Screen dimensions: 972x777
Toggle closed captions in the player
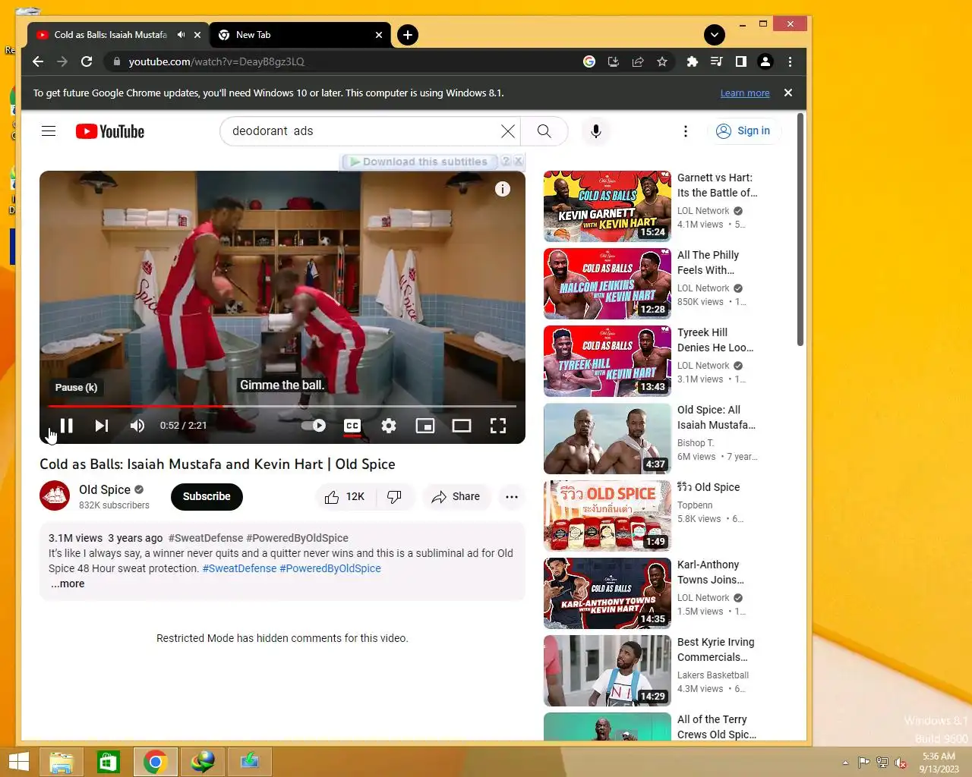[x=352, y=426]
